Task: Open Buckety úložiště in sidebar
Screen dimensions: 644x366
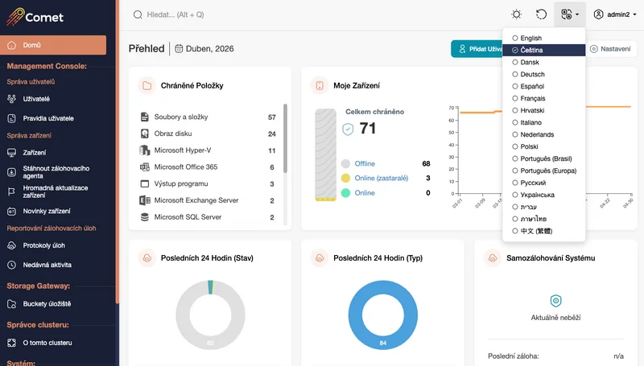Action: (x=47, y=304)
